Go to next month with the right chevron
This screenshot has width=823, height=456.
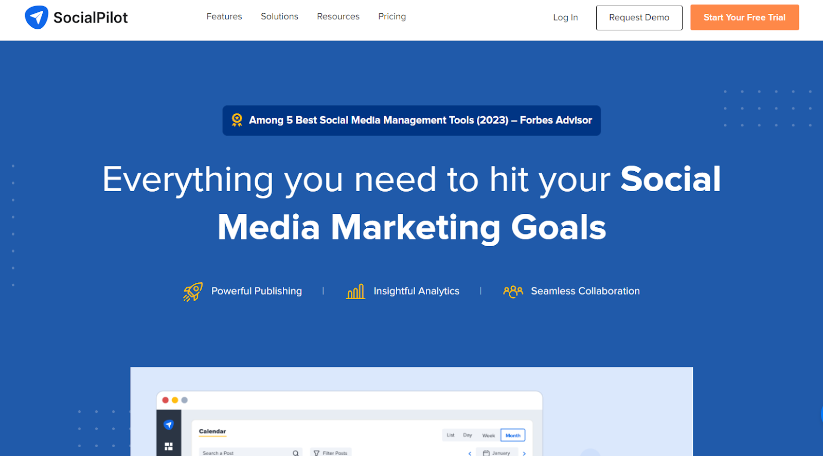tap(524, 453)
